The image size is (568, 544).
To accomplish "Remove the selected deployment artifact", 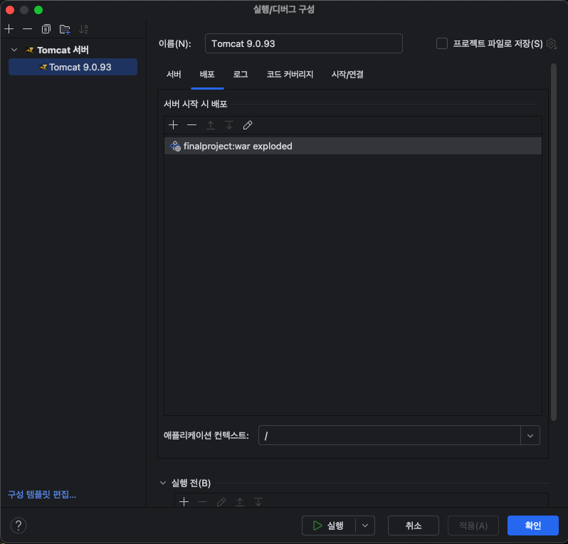I will [x=191, y=125].
